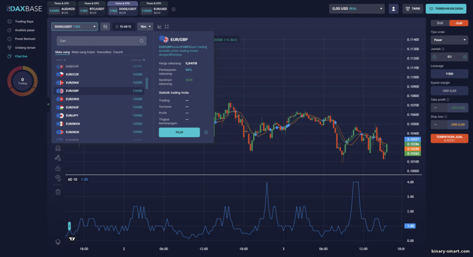
Task: Select the Mata uang tab
Action: 63,52
